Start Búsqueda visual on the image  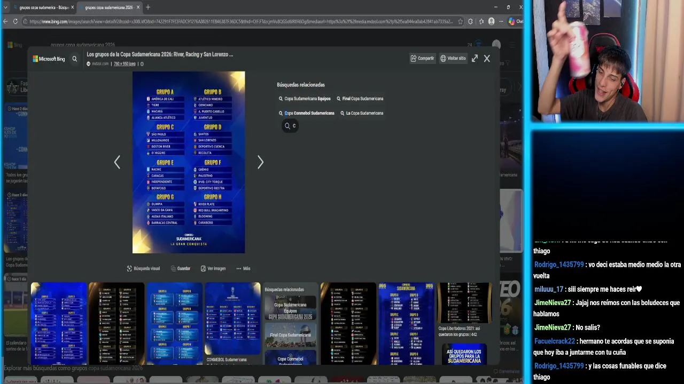pyautogui.click(x=143, y=269)
